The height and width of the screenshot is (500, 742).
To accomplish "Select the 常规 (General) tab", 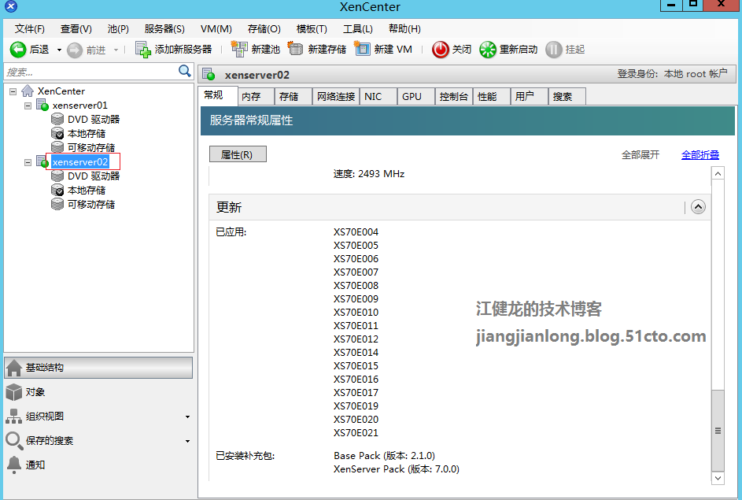I will click(218, 95).
